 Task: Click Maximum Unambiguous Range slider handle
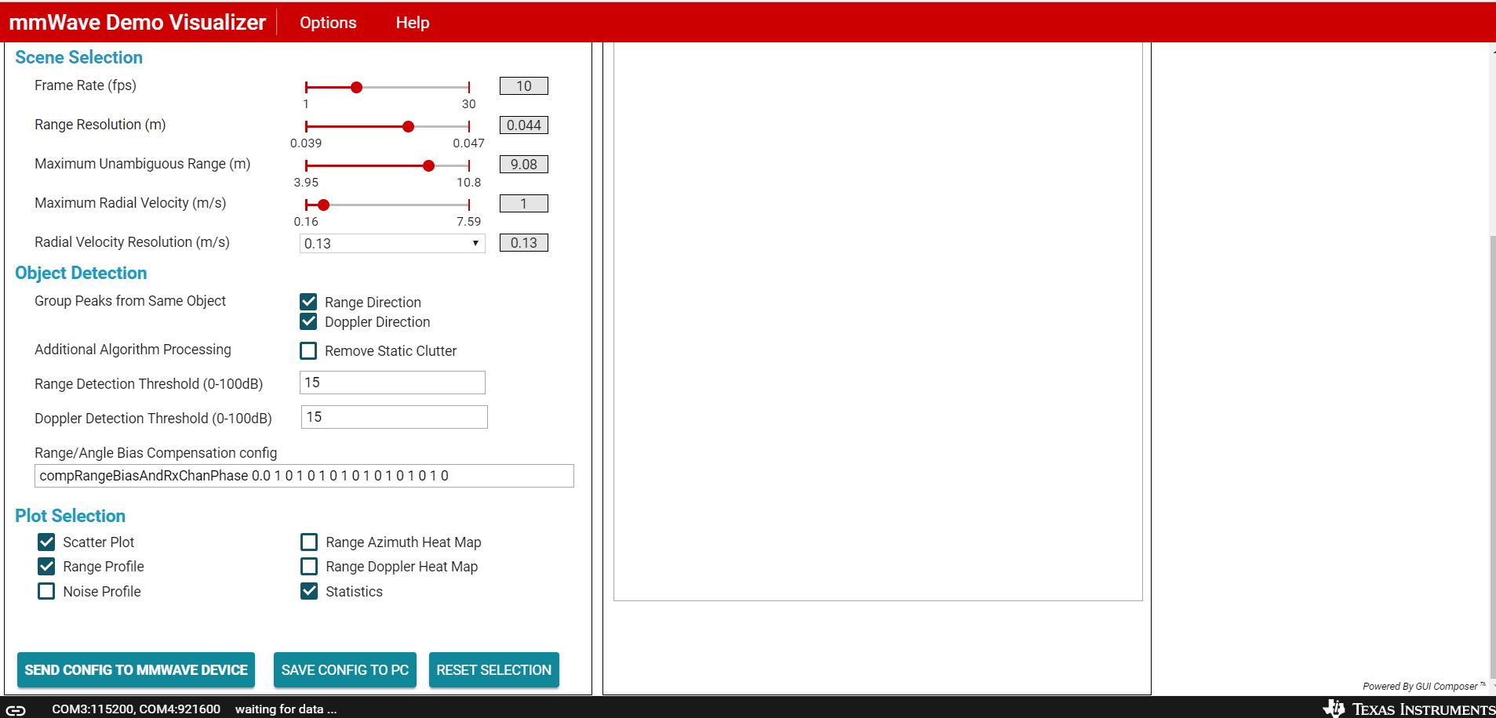click(428, 165)
